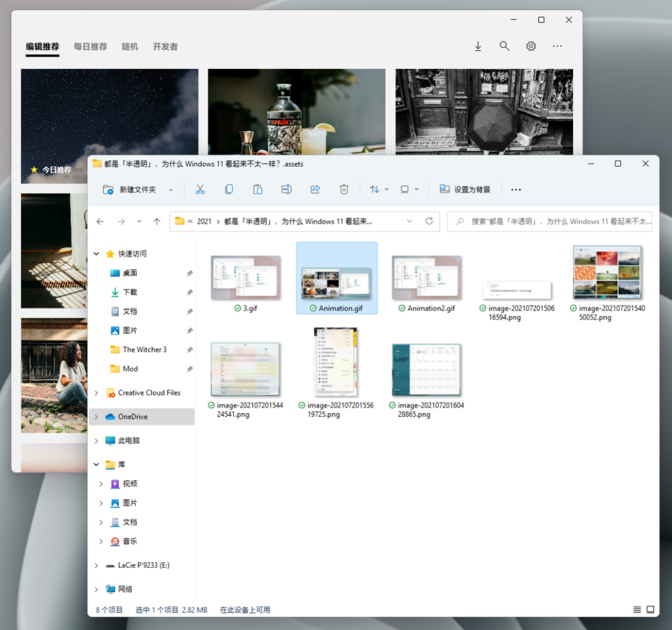Select the Cut icon in Explorer toolbar
The width and height of the screenshot is (672, 630).
pos(200,189)
